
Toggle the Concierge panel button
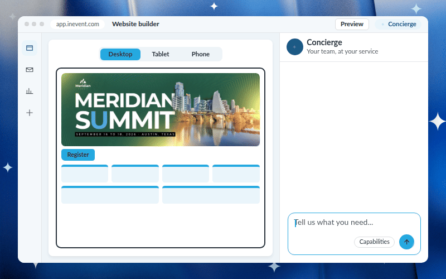(x=398, y=24)
